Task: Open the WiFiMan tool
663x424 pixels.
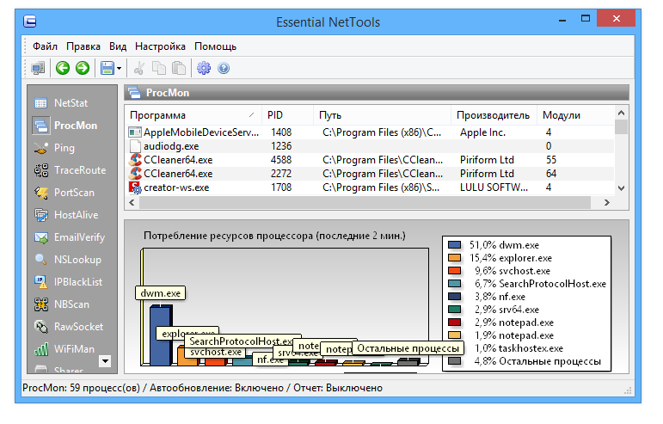Action: pos(64,349)
